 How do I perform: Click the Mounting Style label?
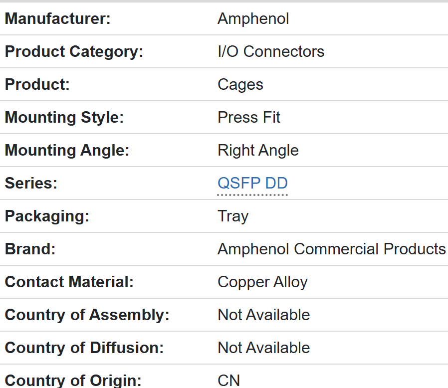click(x=64, y=118)
